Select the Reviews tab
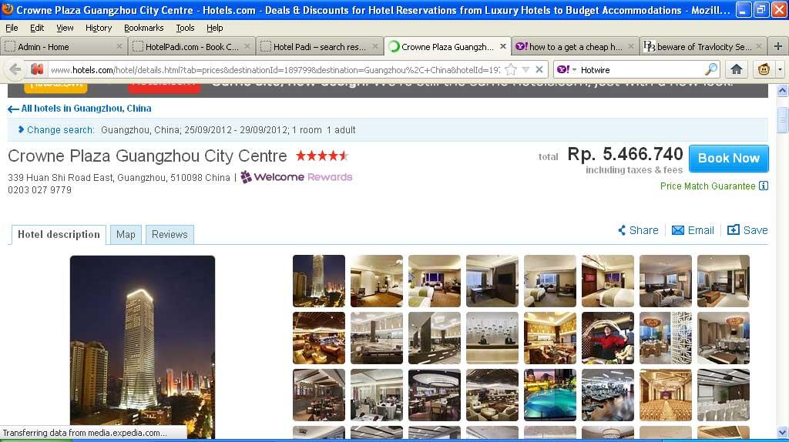Image resolution: width=789 pixels, height=442 pixels. [x=170, y=234]
